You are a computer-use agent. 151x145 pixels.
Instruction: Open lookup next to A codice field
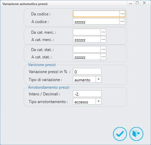[x=122, y=21]
